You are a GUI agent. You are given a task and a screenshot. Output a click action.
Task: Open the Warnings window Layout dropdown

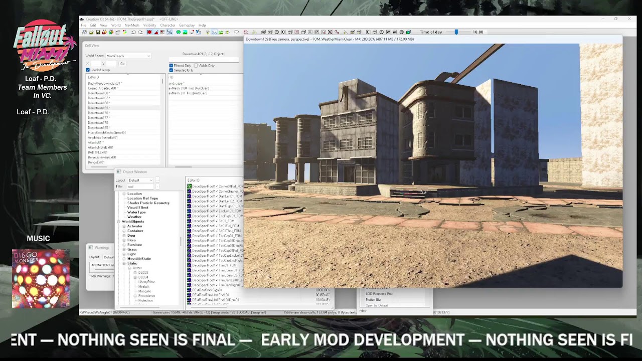pos(109,257)
